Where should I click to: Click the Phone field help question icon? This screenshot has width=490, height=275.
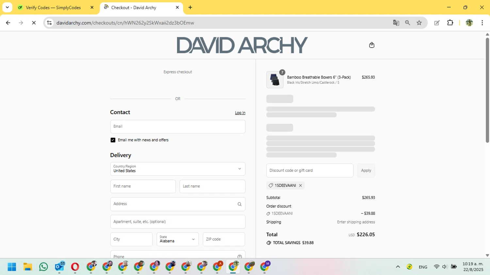click(x=239, y=257)
